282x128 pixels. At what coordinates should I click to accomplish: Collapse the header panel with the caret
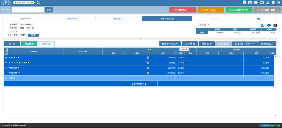(x=141, y=39)
